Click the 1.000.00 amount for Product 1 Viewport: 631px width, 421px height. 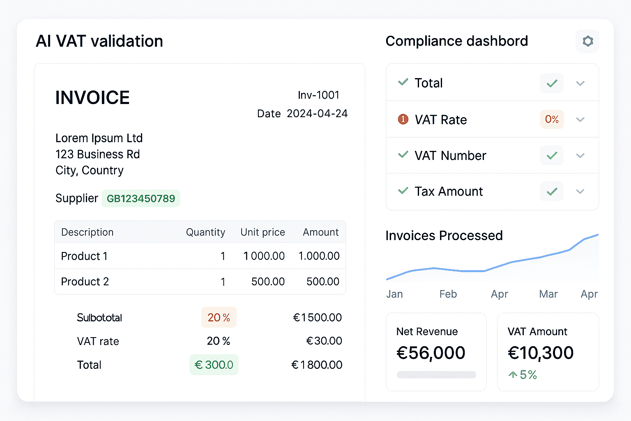[319, 256]
